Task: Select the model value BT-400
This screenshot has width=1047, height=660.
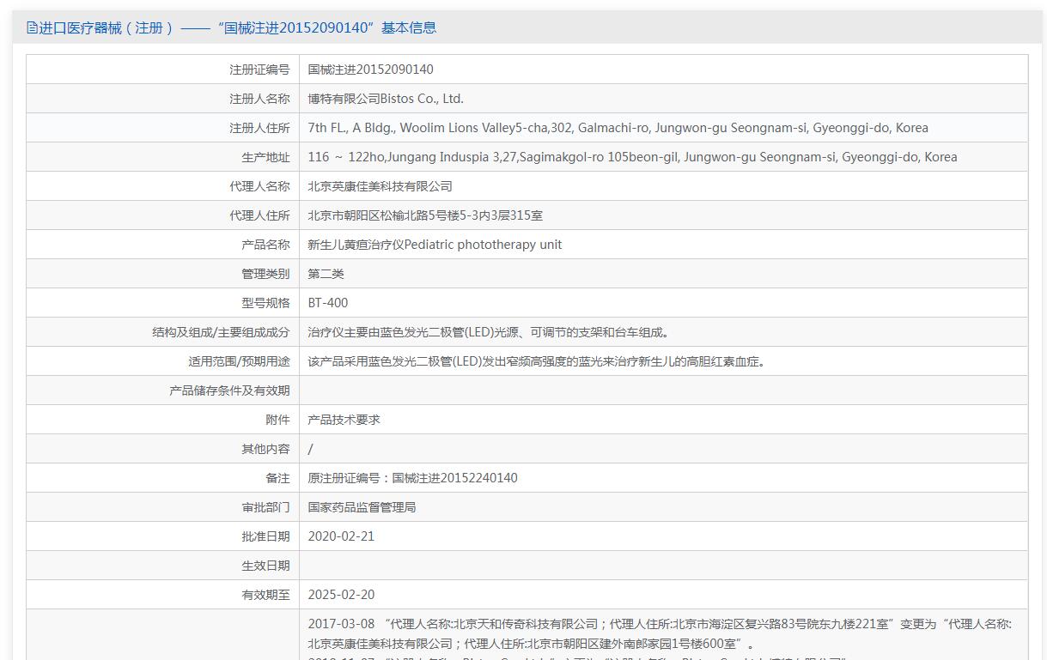Action: tap(328, 303)
